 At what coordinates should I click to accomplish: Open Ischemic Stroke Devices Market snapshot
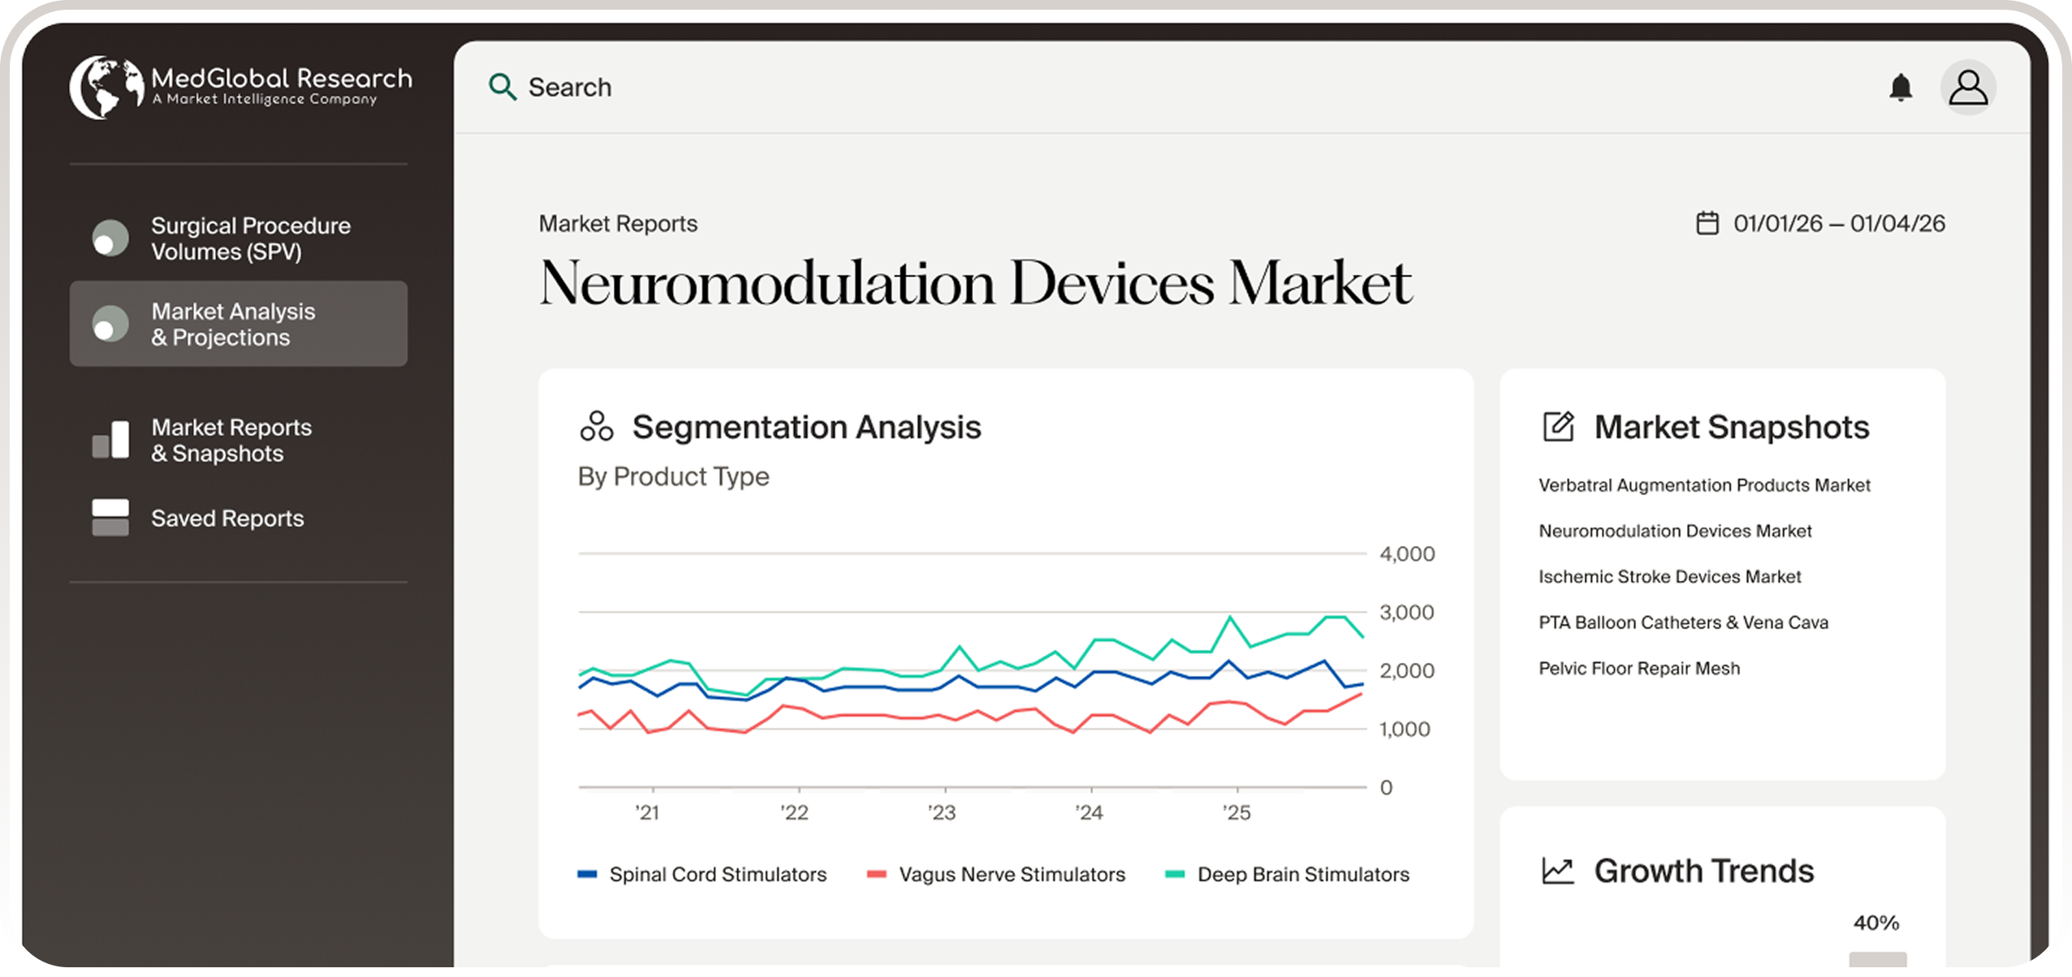tap(1669, 577)
